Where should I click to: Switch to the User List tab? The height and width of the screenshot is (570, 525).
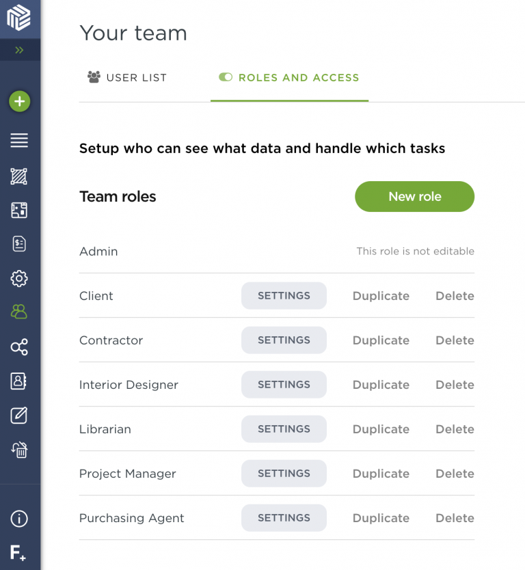point(127,78)
